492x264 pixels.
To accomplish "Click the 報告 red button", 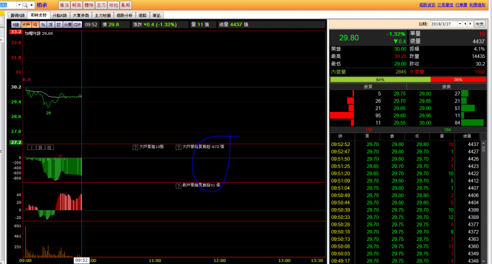I will tap(77, 5).
